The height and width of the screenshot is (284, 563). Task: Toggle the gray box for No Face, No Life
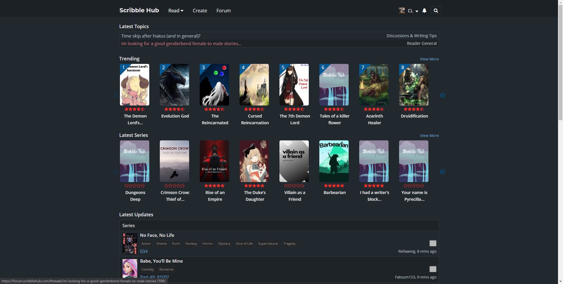433,243
